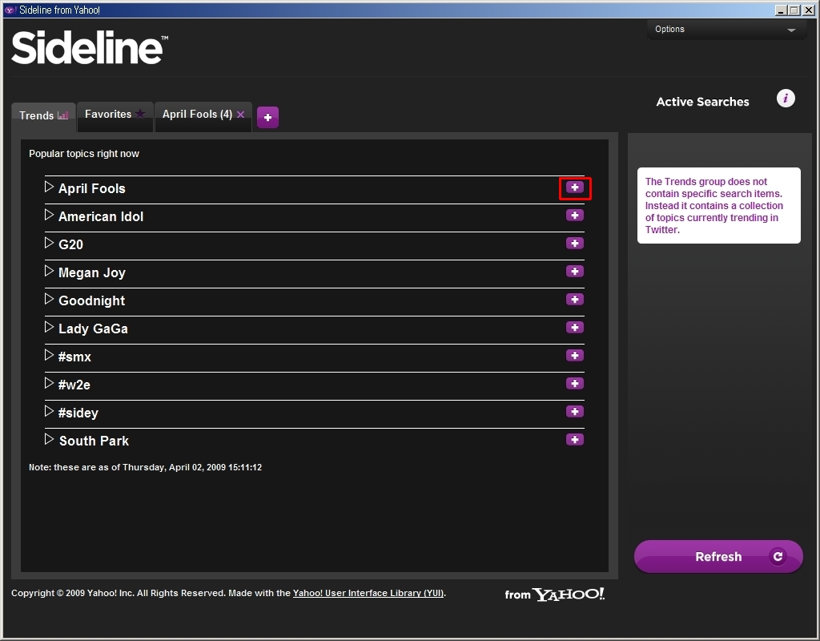Click the Trends group info note
Screen dimensions: 820x641
[718, 206]
